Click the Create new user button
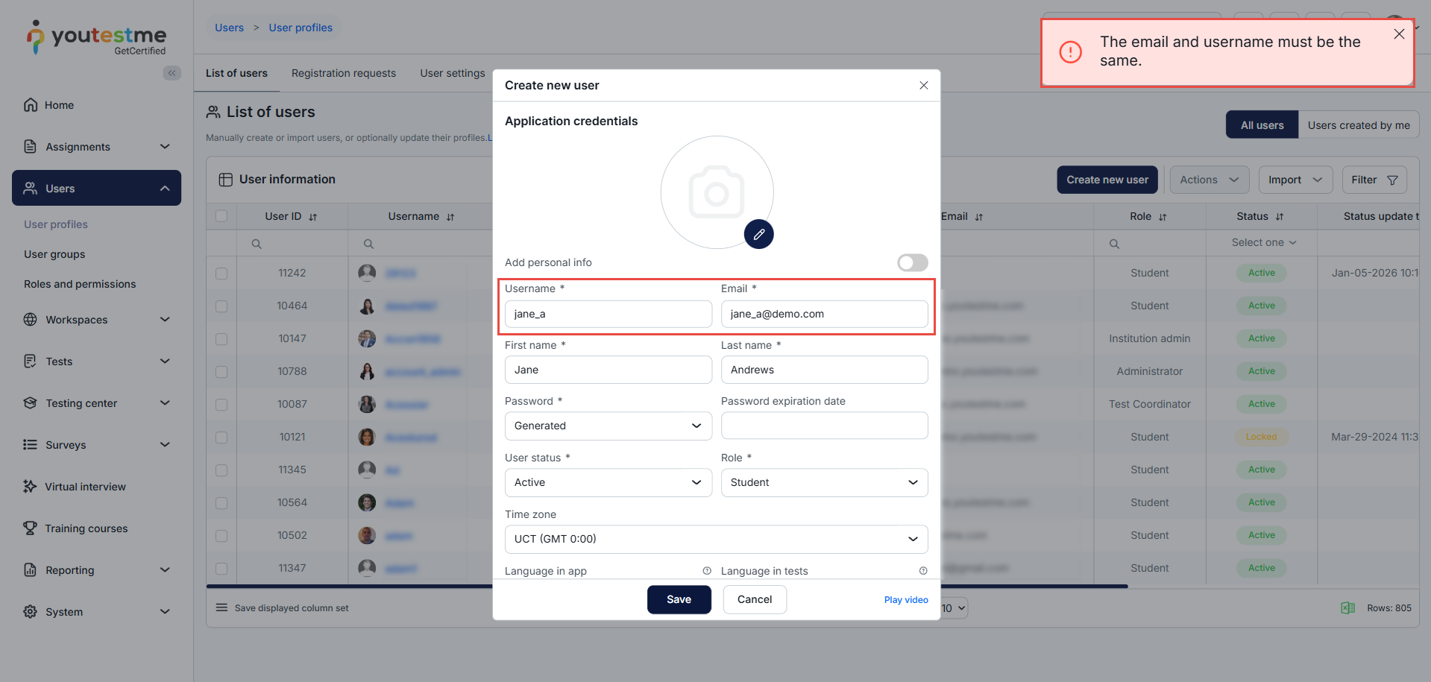1431x682 pixels. 1107,180
